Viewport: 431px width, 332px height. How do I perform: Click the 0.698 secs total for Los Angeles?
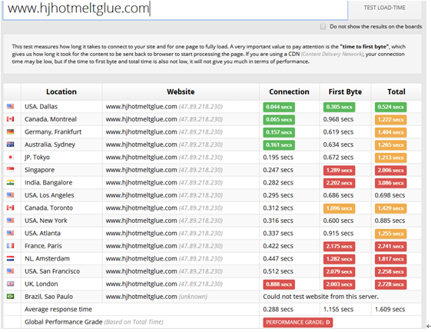(x=390, y=195)
